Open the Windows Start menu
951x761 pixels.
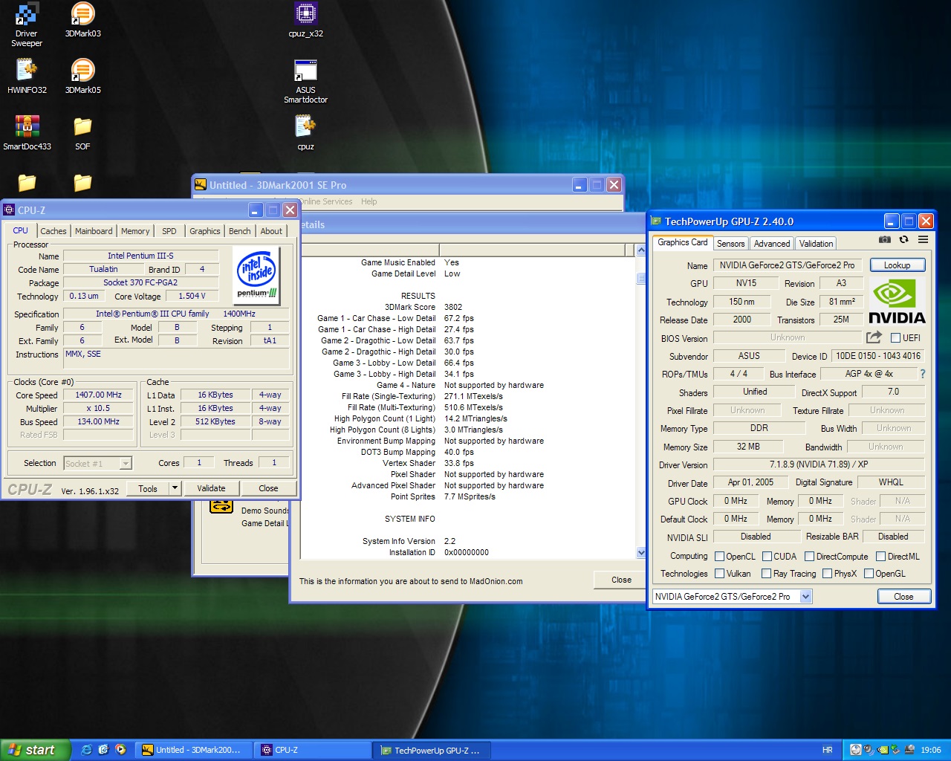(35, 750)
